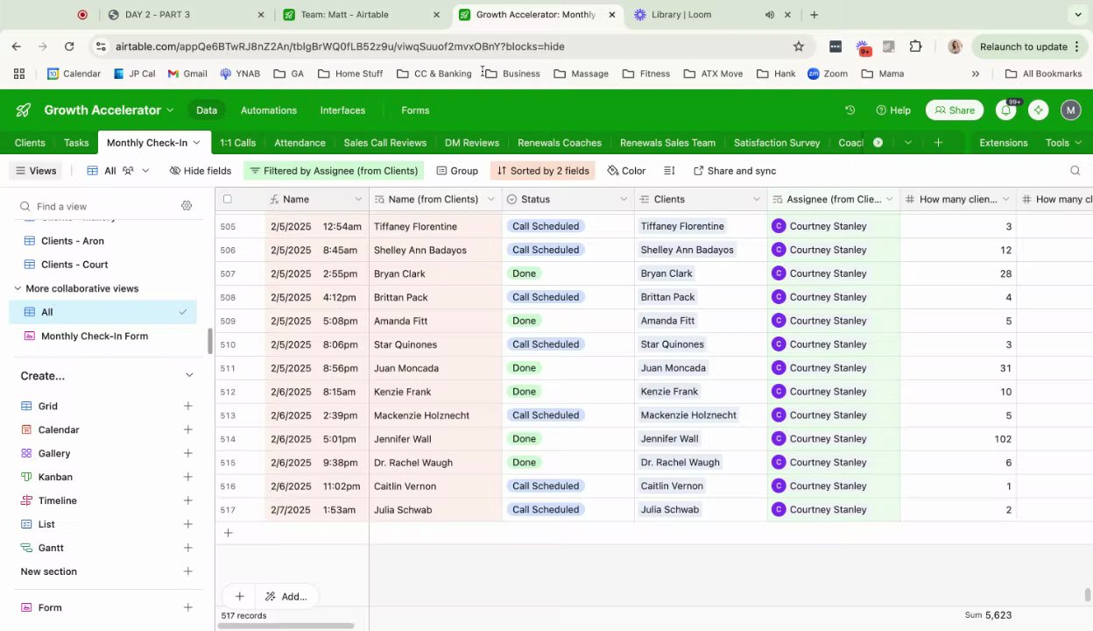Click Share and sync button

click(735, 171)
